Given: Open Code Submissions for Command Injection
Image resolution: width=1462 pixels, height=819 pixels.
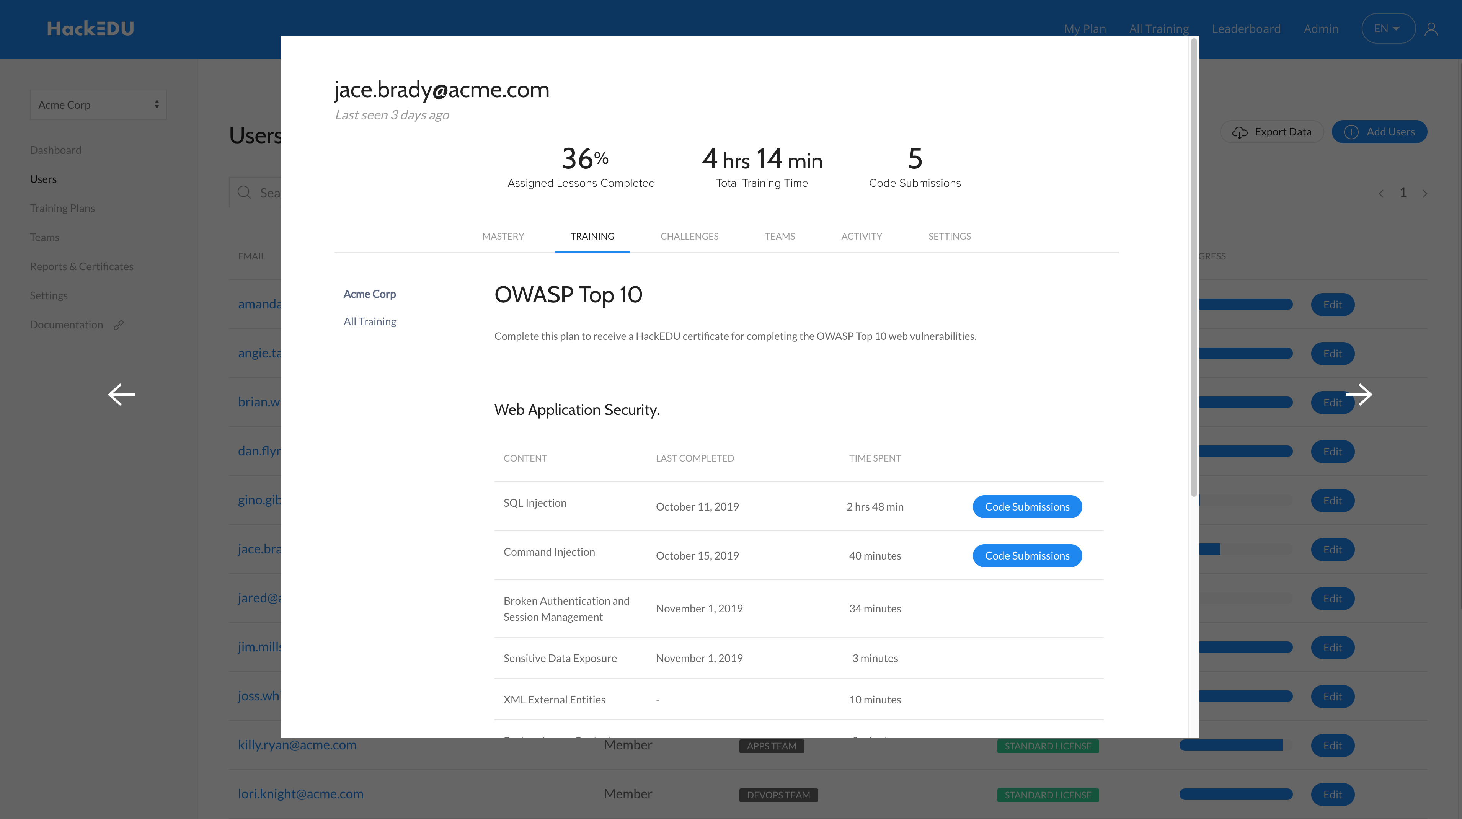Looking at the screenshot, I should 1027,555.
